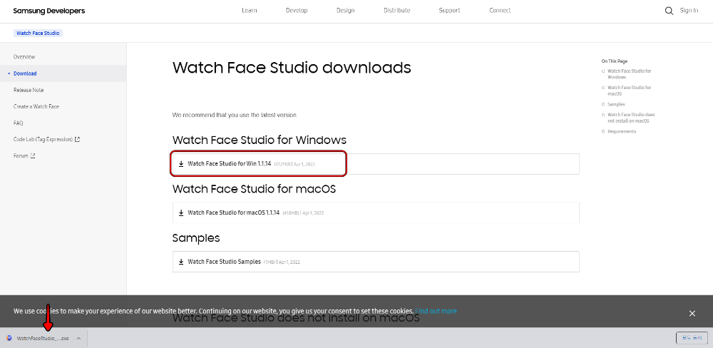Click the Samples section heading

pos(196,237)
